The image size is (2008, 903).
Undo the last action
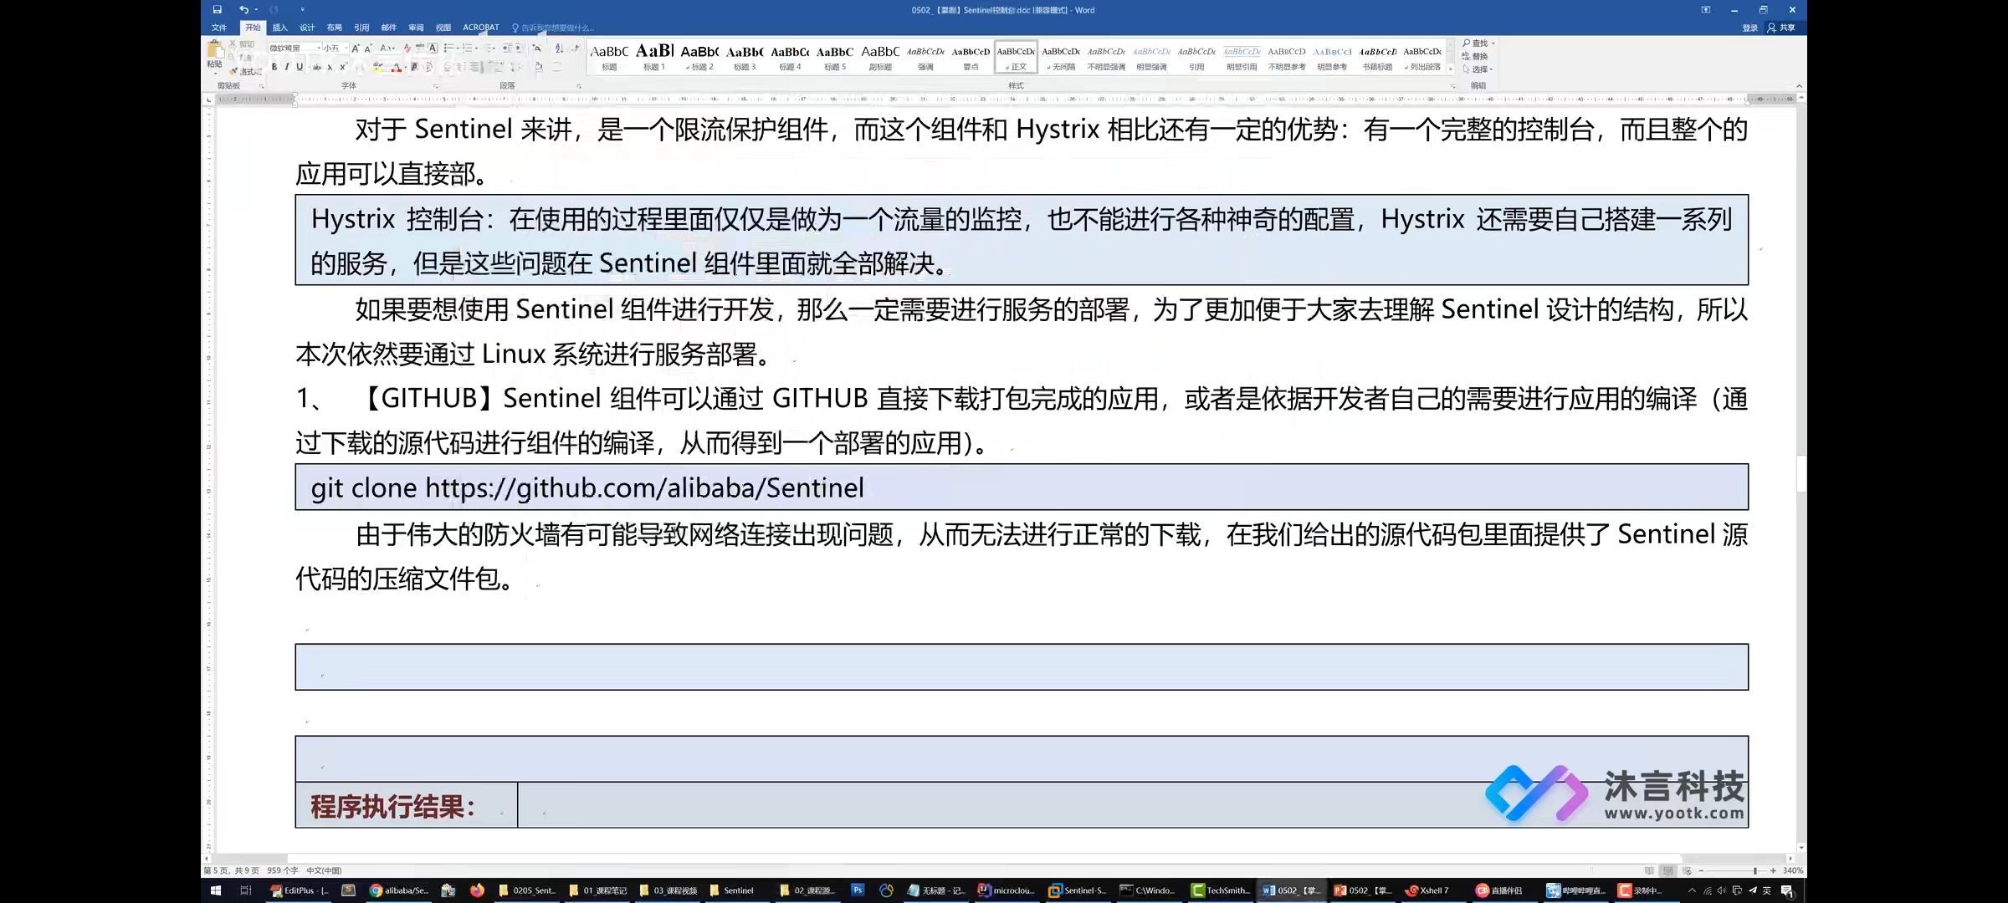tap(243, 10)
